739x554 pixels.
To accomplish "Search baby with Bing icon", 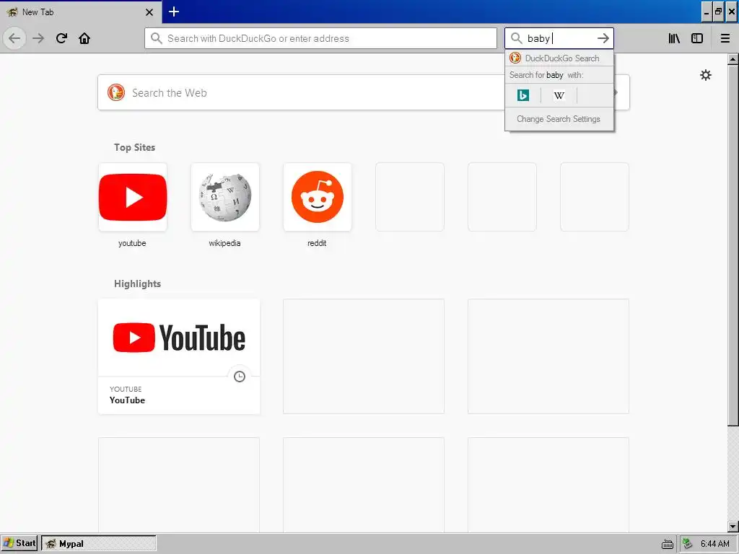I will pos(523,95).
